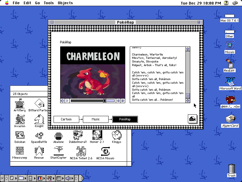242x182 pixels.
Task: Open the Objects menu
Action: pos(65,3)
